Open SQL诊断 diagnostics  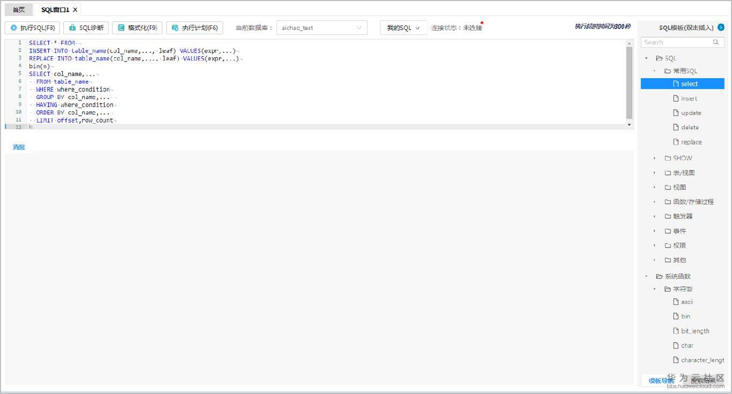[86, 28]
